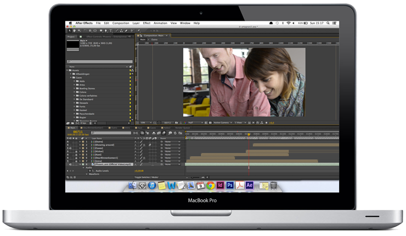Open the 1 View layout dropdown
Screen dimensions: 406x236
[240, 123]
